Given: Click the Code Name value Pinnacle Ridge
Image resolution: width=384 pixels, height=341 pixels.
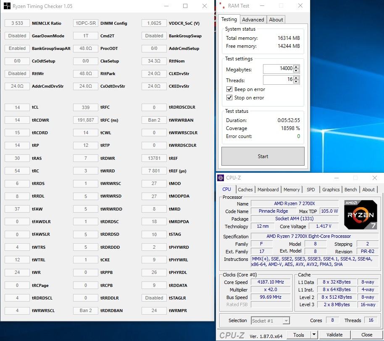Looking at the screenshot, I should [274, 211].
